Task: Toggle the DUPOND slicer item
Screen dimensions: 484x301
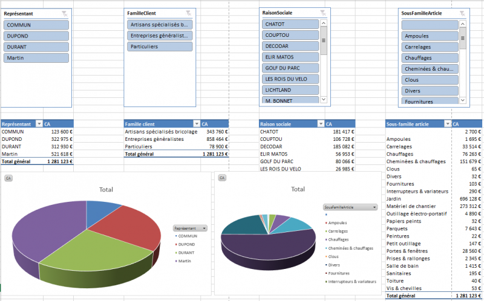Action: coord(35,36)
